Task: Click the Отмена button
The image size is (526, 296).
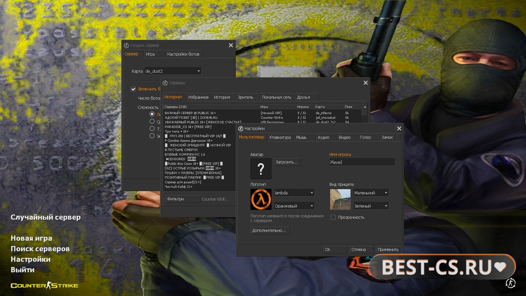Action: 360,249
